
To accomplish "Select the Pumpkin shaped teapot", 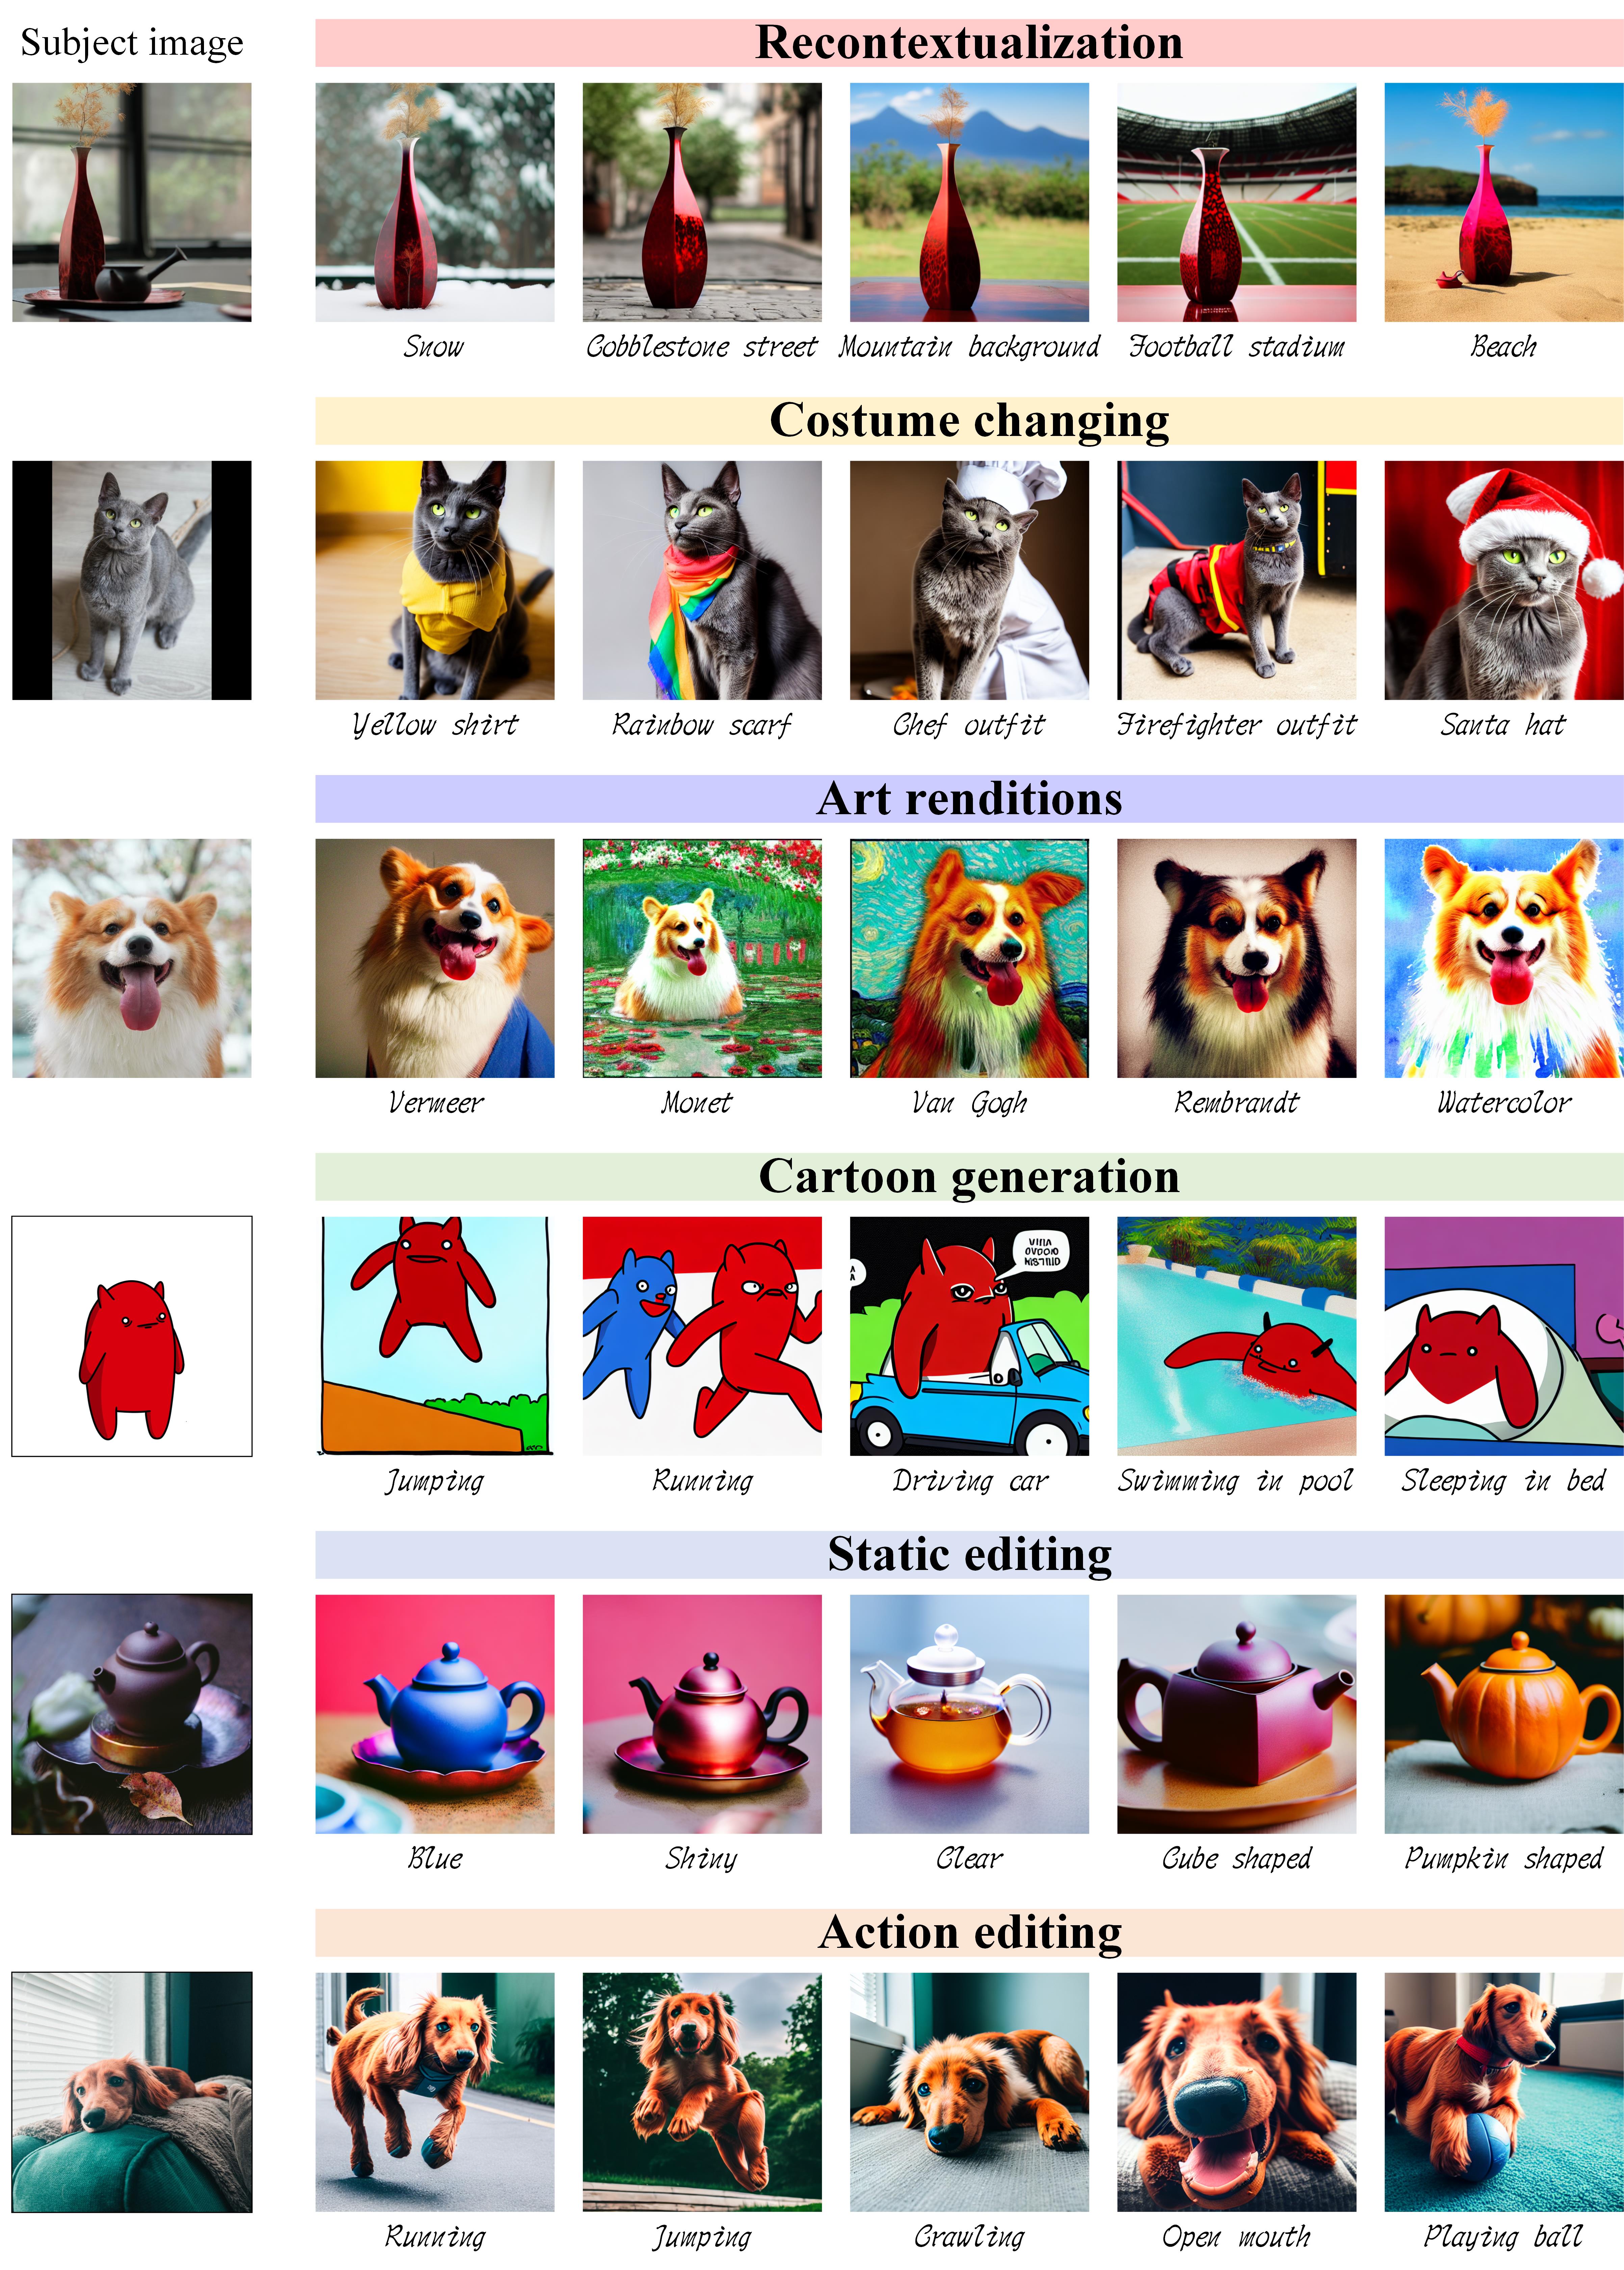I will [x=1504, y=1714].
